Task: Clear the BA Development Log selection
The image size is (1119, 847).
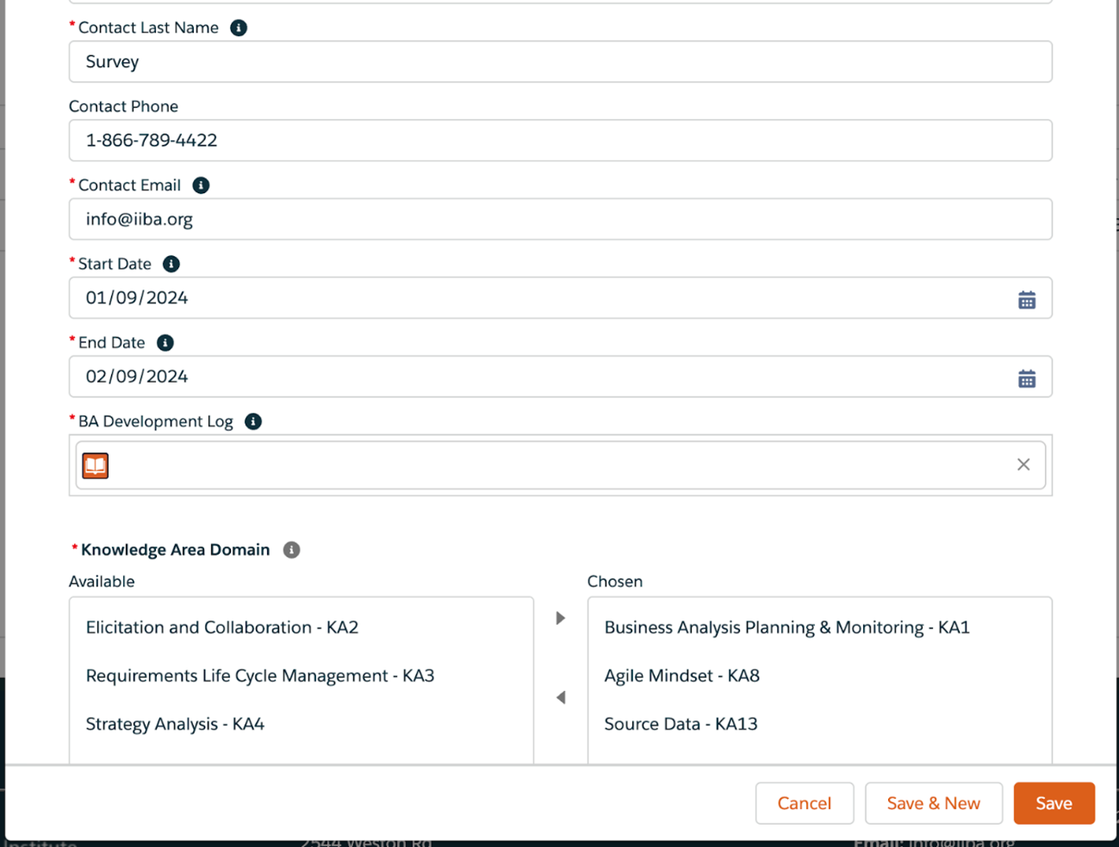Action: 1023,464
